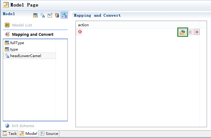211x138 pixels.
Task: Click the red remove button in action row
Action: pos(197,32)
